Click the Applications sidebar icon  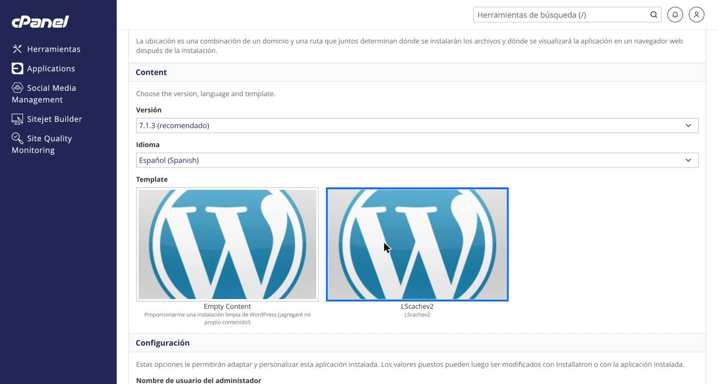(x=18, y=68)
